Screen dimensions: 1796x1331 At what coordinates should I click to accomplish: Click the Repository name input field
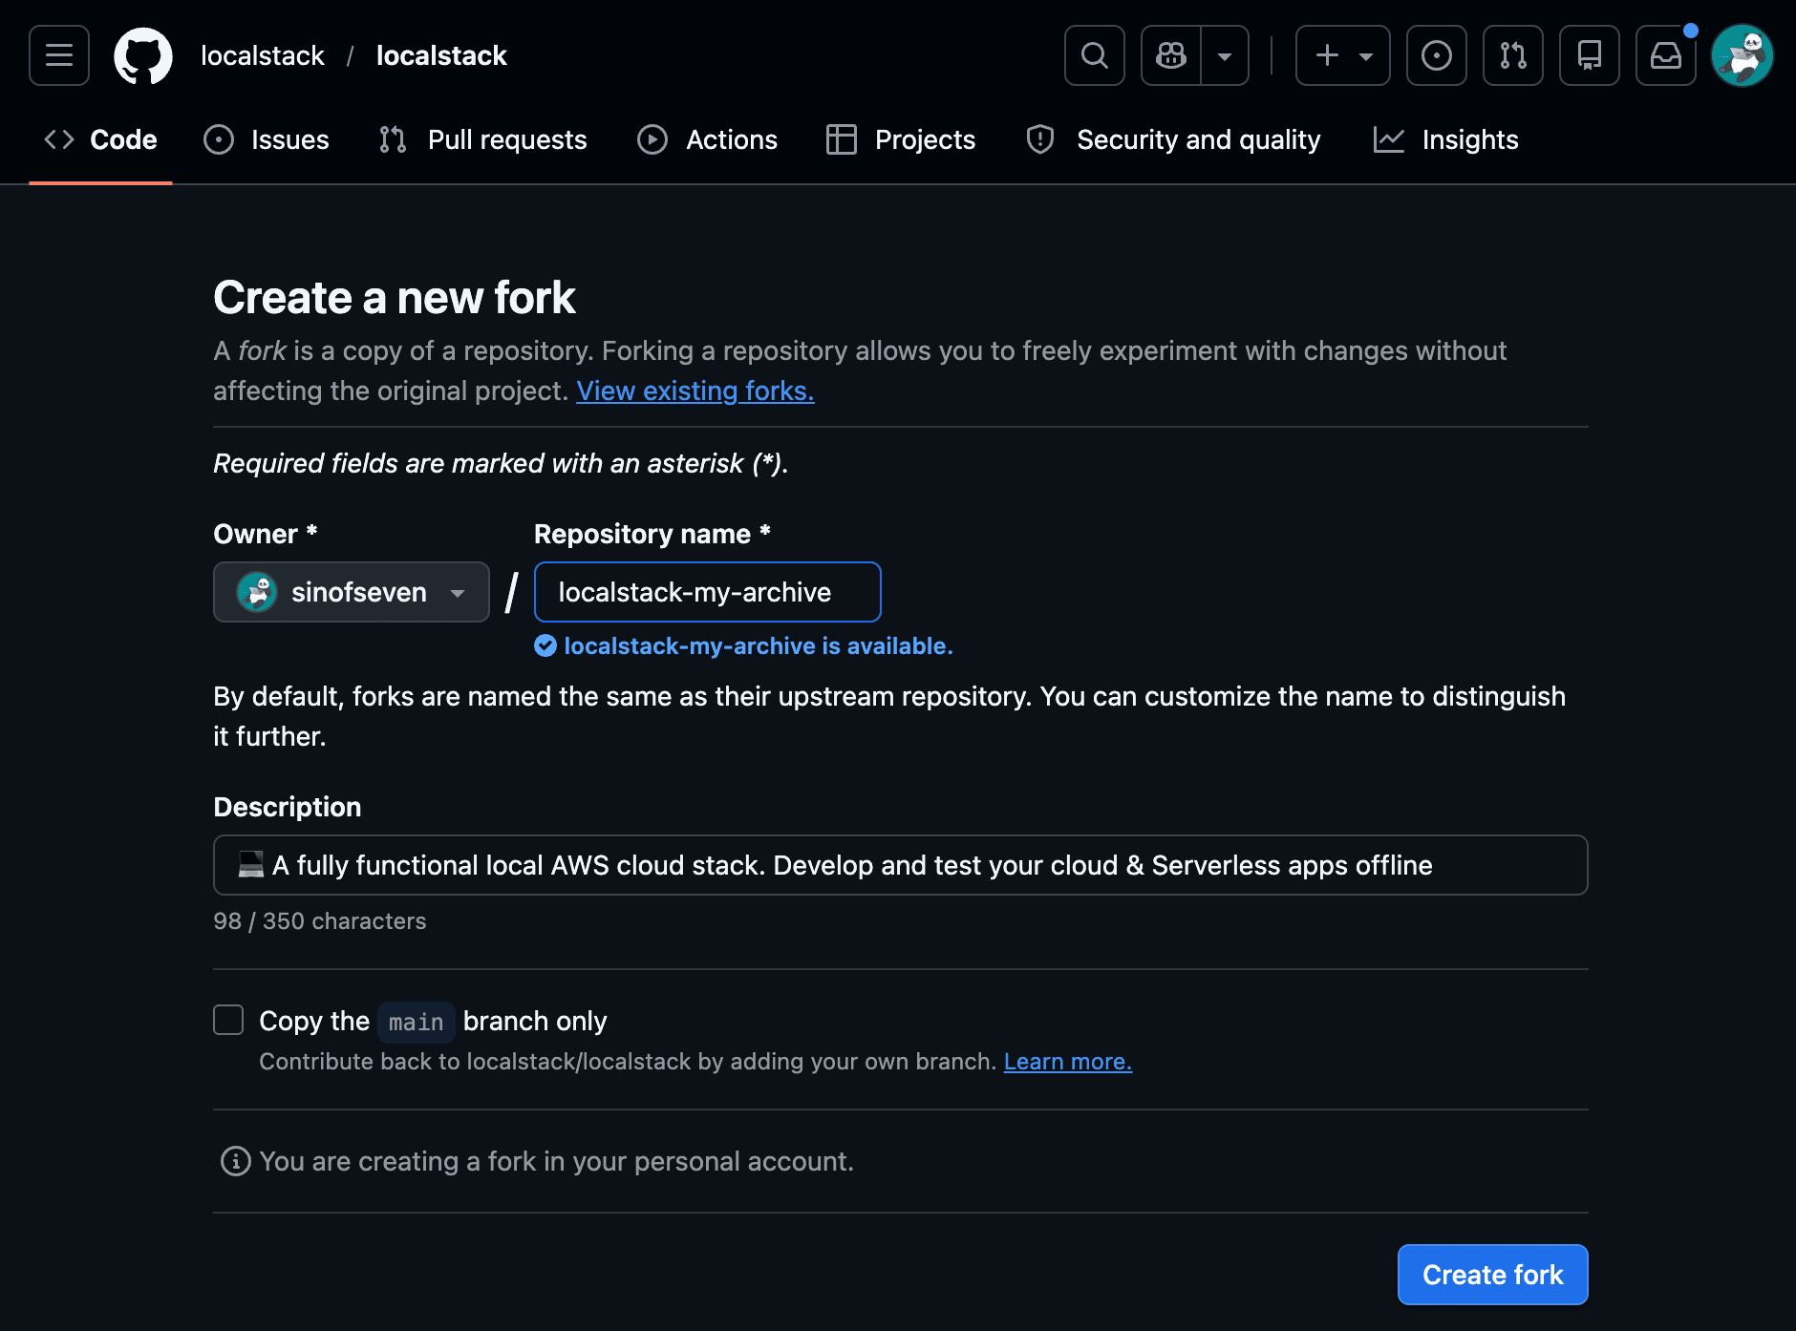(707, 592)
